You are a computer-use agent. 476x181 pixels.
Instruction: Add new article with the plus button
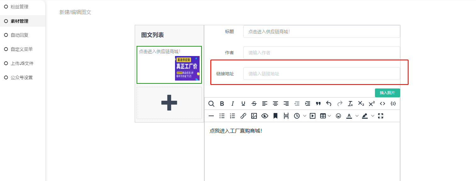point(169,103)
